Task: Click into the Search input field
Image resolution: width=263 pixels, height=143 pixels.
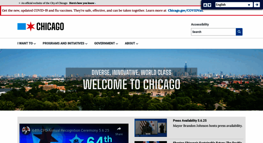Action: (213, 32)
